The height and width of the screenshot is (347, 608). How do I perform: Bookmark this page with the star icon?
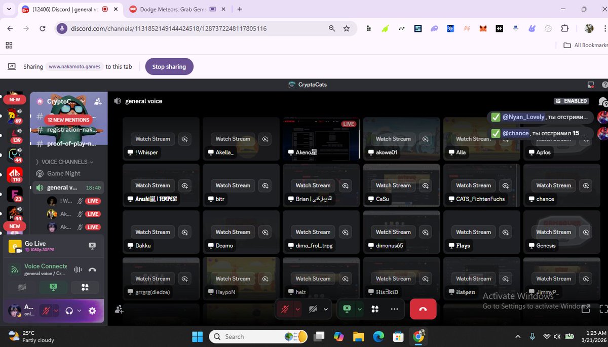(347, 29)
